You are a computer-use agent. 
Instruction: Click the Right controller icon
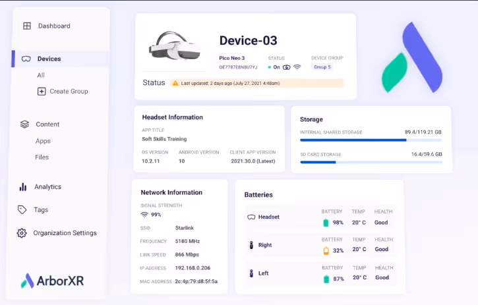tap(251, 245)
